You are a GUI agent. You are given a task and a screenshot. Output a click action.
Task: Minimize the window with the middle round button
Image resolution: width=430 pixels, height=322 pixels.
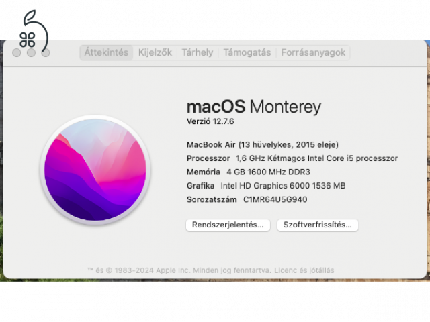tap(31, 52)
